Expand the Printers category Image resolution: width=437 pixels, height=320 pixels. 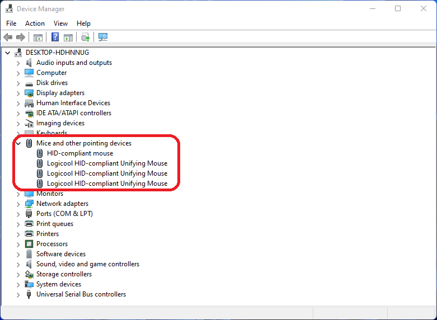18,234
